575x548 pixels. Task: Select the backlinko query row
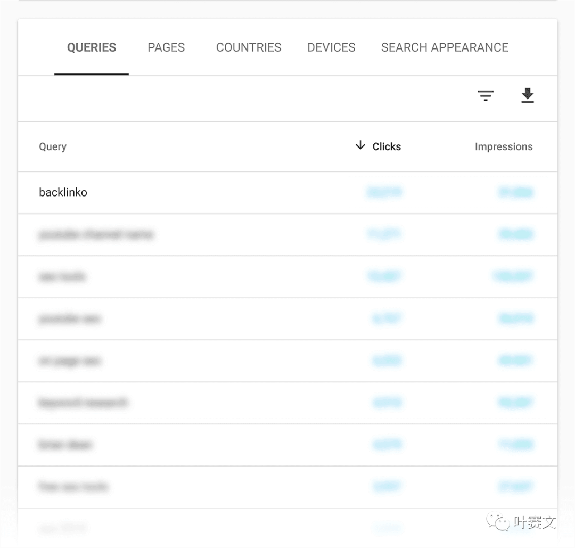pos(287,193)
